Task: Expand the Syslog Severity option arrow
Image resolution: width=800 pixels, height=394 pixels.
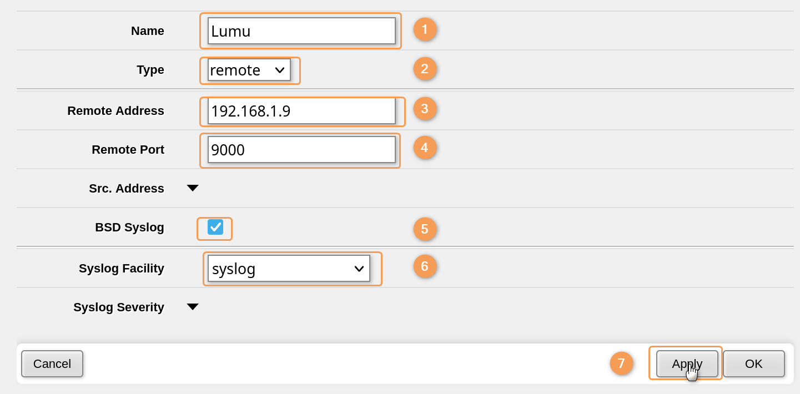Action: coord(193,307)
